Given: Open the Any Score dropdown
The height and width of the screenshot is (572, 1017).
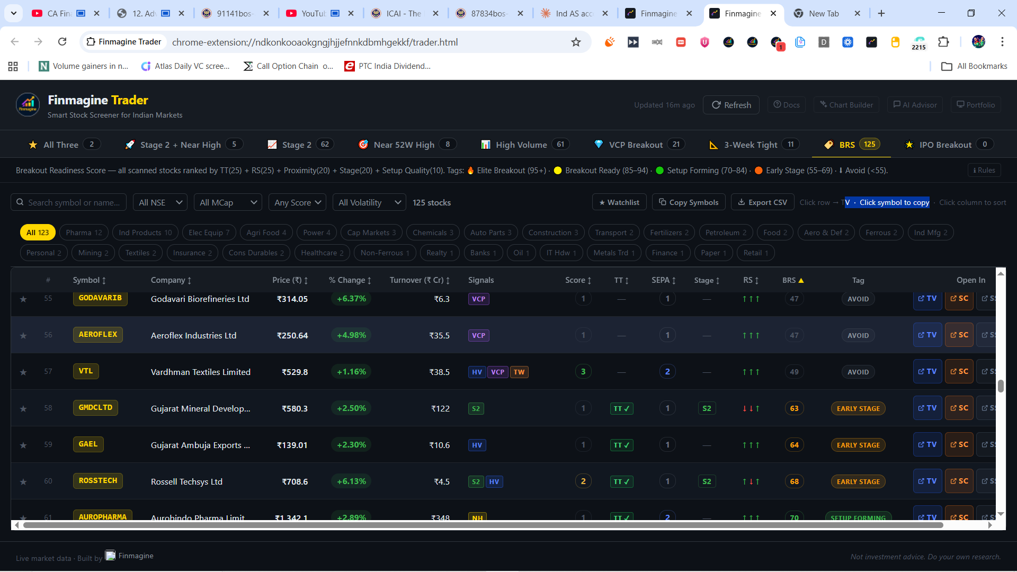Looking at the screenshot, I should point(298,202).
